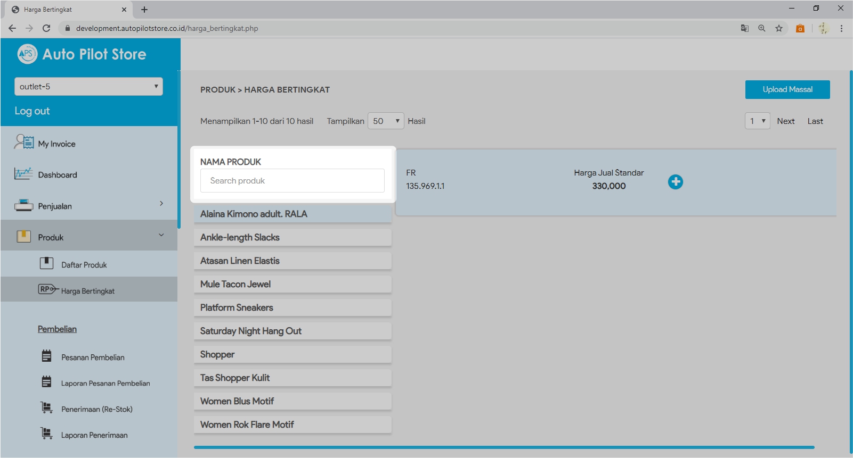
Task: Click the blue plus icon beside Harga Jual Standar
Action: point(675,182)
